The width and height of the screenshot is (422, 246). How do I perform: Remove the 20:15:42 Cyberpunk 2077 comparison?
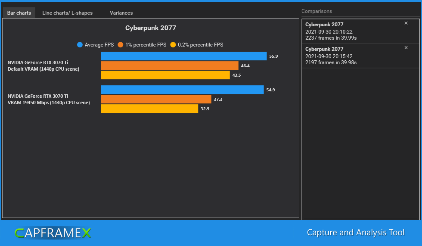406,48
